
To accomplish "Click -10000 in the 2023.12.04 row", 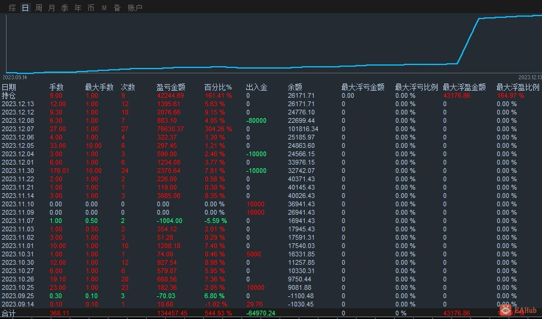I will point(256,154).
